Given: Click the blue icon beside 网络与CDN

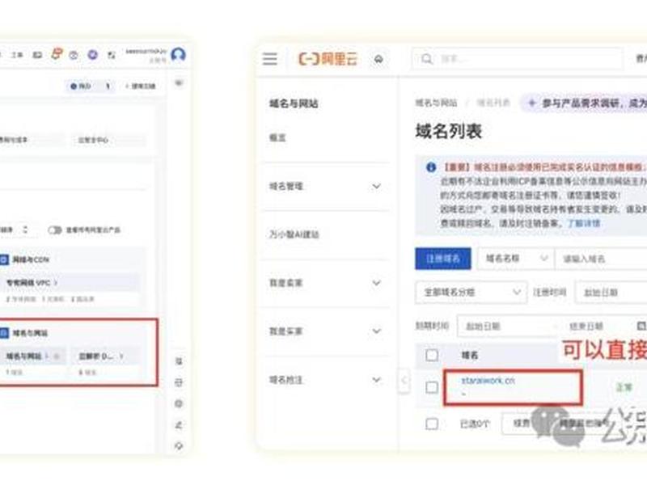Looking at the screenshot, I should pos(4,259).
